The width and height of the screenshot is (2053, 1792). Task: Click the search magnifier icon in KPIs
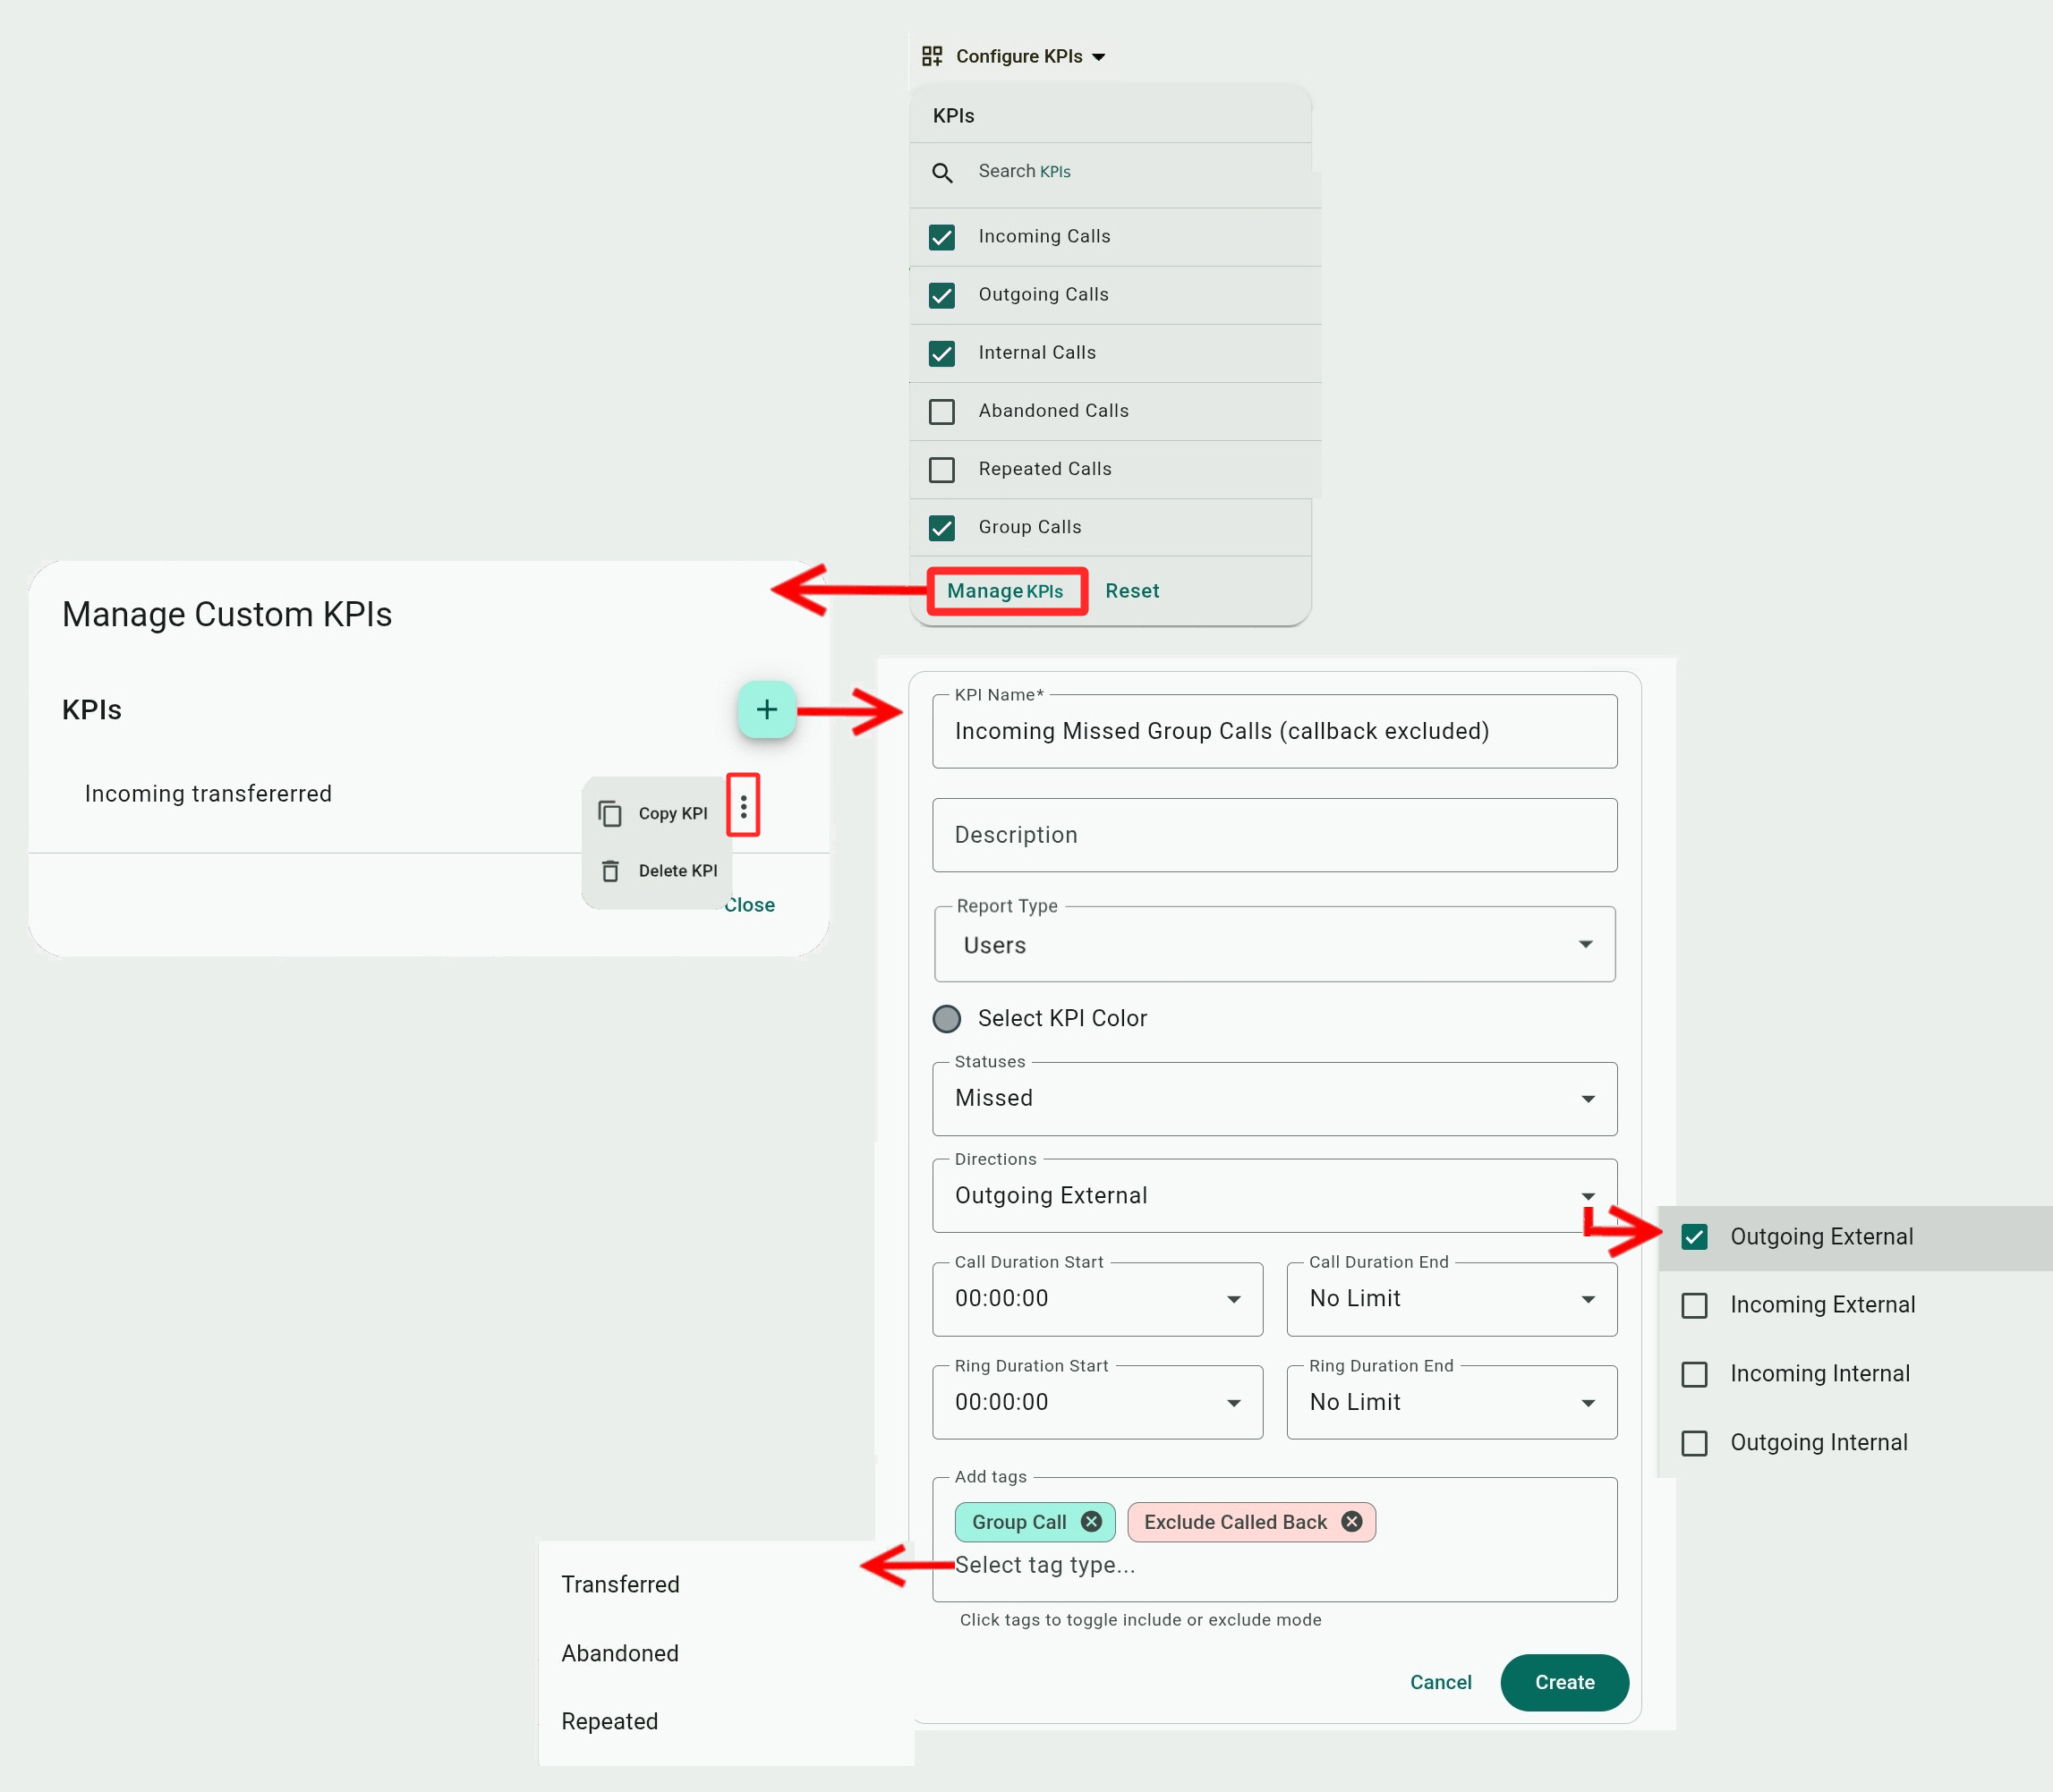[x=941, y=173]
